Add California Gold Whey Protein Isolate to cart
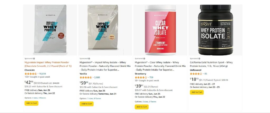Viewport: 270px width, 113px height. tap(197, 92)
